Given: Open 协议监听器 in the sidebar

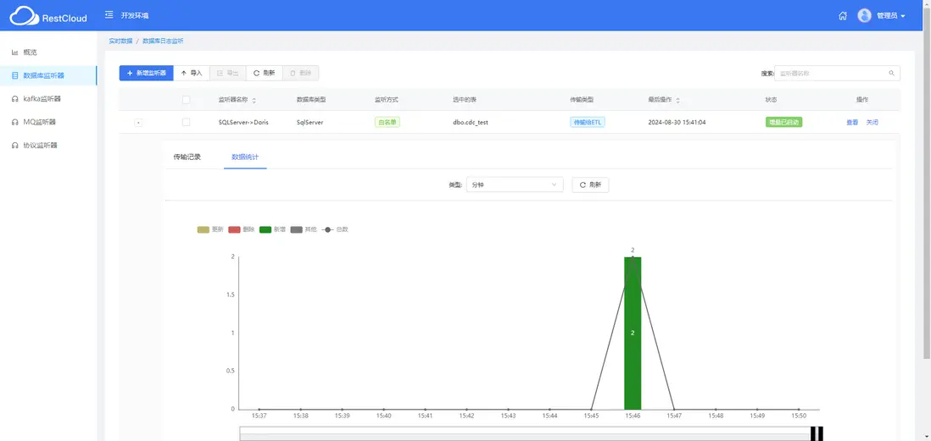Looking at the screenshot, I should tap(48, 145).
